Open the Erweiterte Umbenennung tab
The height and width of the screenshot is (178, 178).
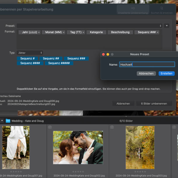click(x=133, y=10)
